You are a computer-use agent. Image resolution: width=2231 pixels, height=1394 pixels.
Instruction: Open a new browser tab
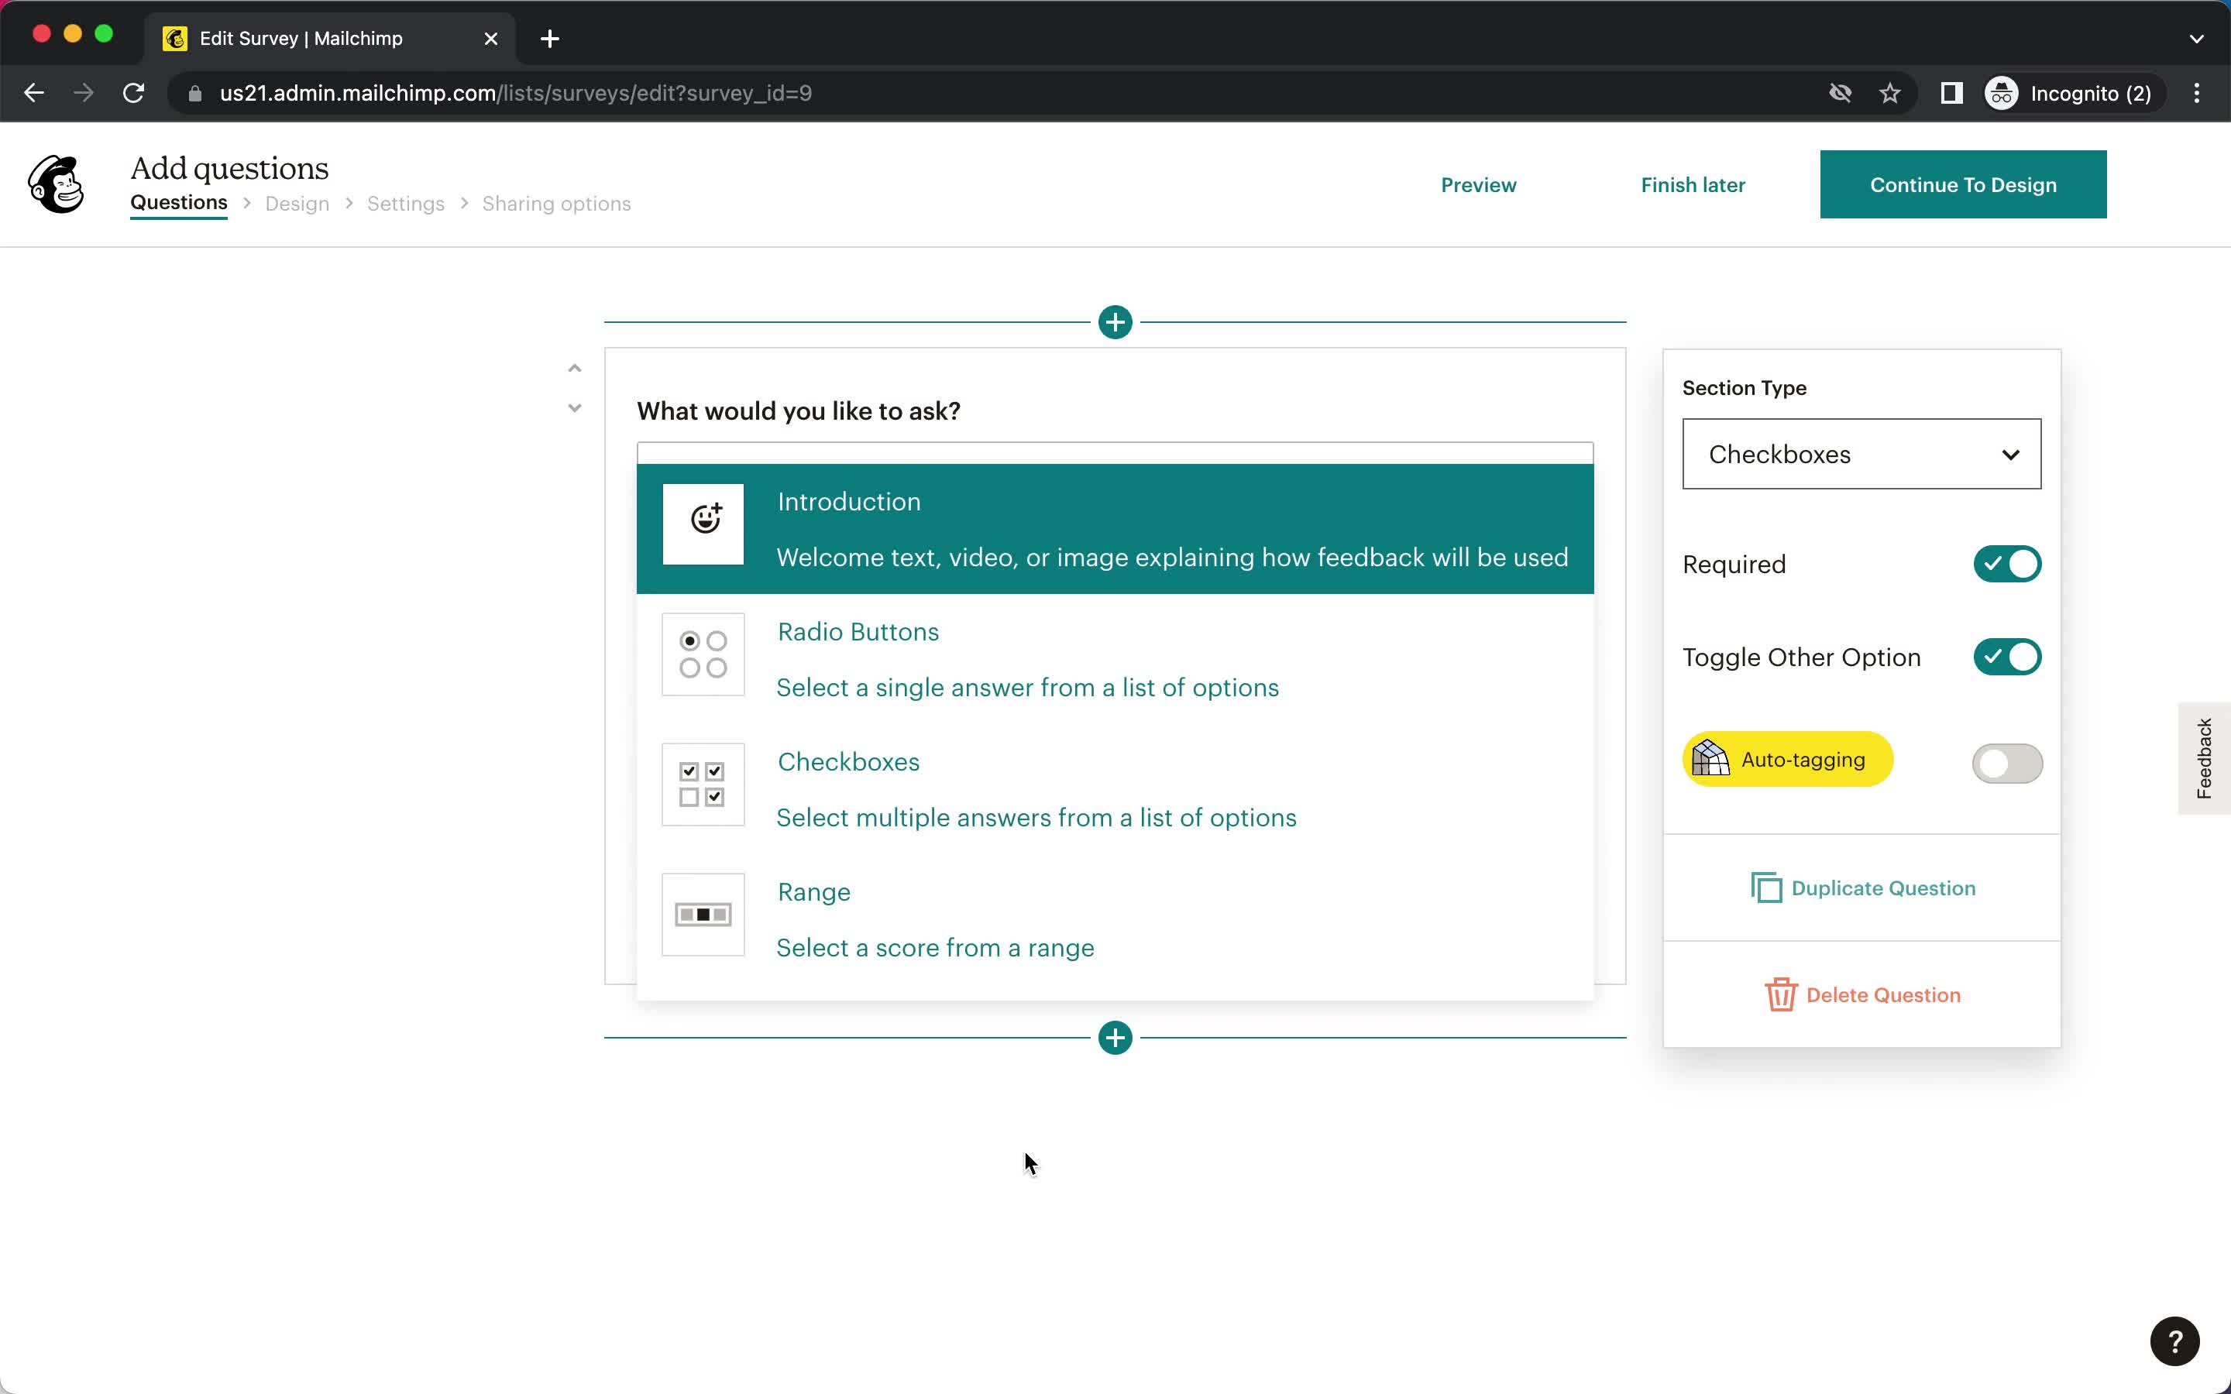[549, 39]
